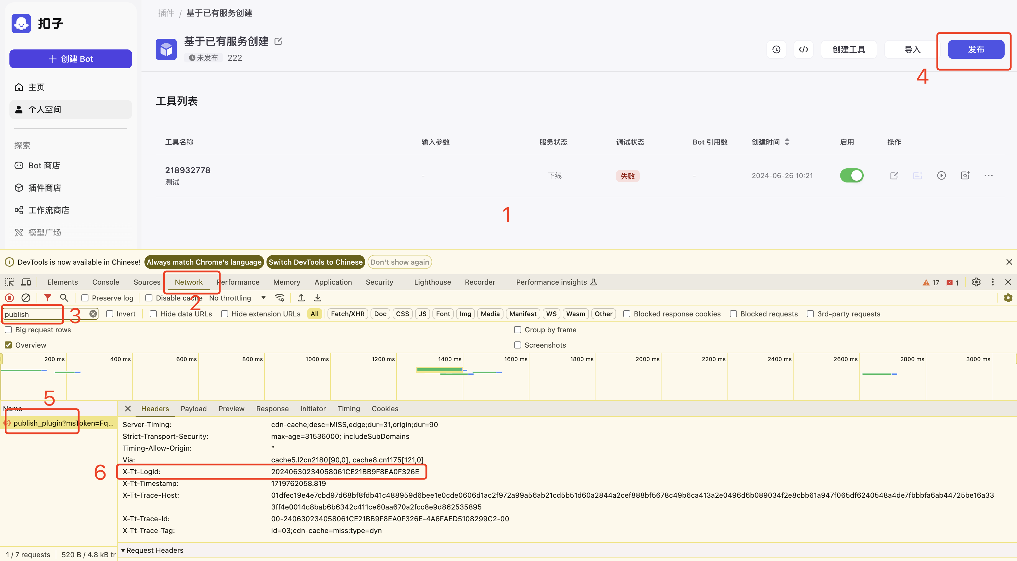This screenshot has width=1017, height=561.
Task: Click the version history clock icon
Action: click(x=776, y=50)
